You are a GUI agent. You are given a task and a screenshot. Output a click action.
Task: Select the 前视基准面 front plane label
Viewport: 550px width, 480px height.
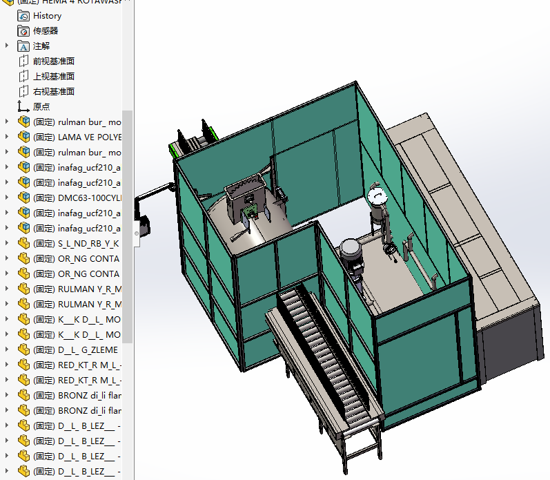pos(54,61)
